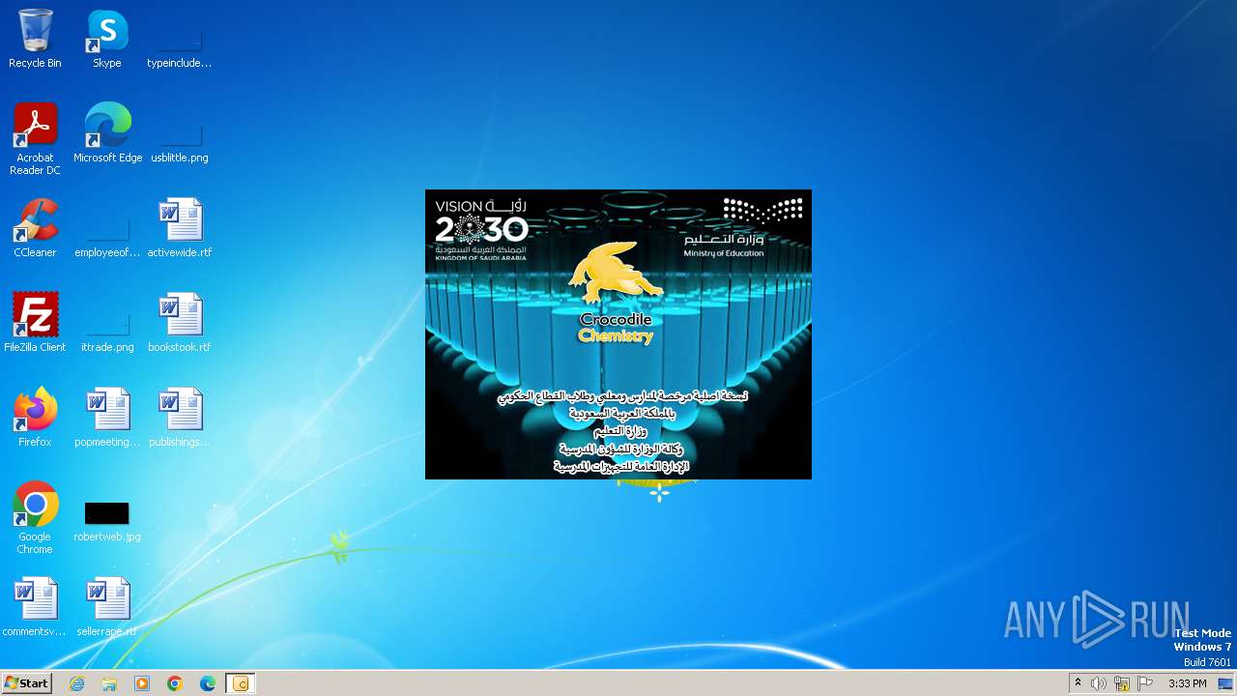1237x696 pixels.
Task: Select sellerrape.rtf document icon
Action: pos(107,608)
